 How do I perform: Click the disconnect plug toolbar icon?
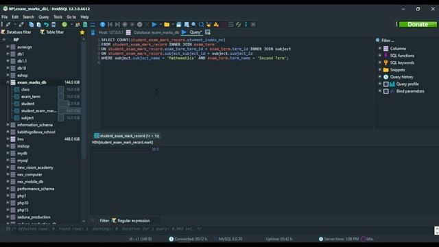tap(21, 25)
